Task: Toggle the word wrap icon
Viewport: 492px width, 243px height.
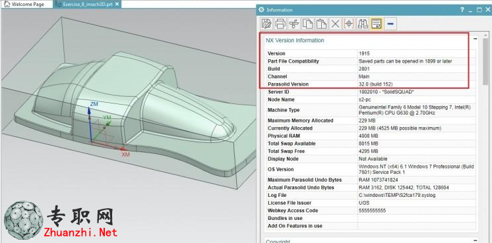Action: pyautogui.click(x=376, y=24)
